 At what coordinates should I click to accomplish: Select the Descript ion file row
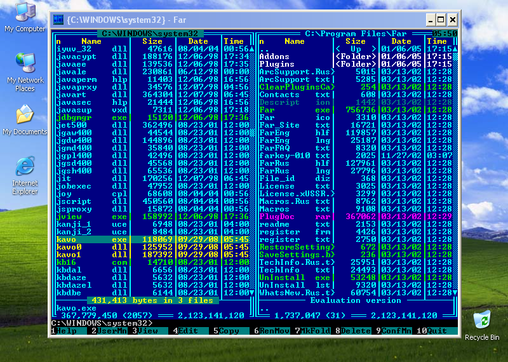[x=356, y=102]
